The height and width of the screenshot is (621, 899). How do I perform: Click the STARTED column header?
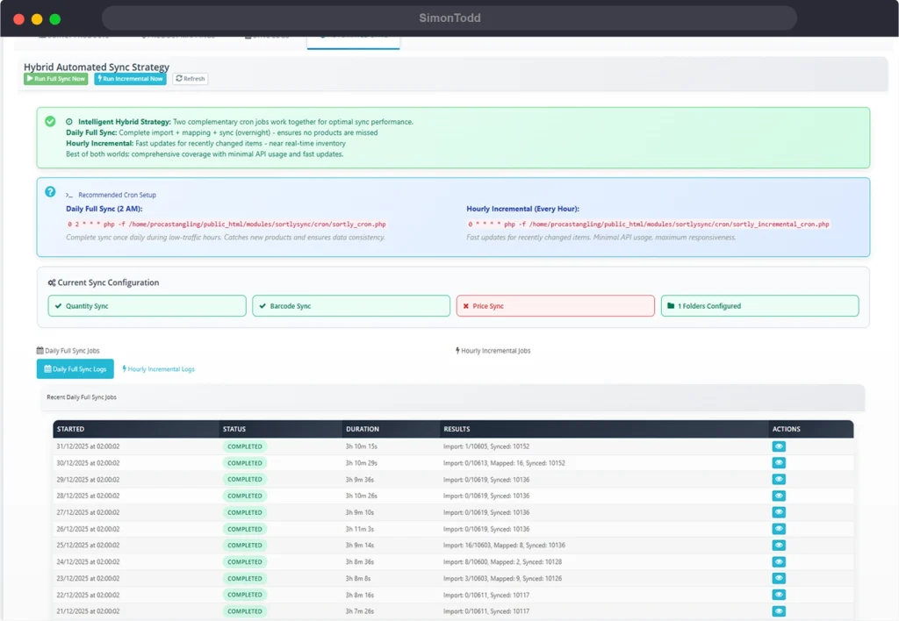point(71,429)
